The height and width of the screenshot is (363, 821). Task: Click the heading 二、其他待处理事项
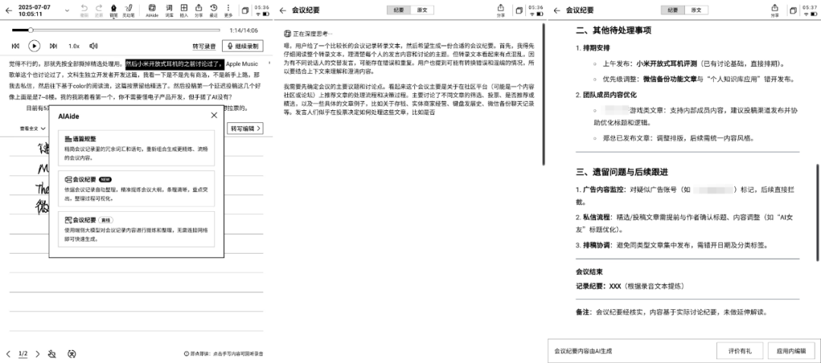tap(613, 31)
